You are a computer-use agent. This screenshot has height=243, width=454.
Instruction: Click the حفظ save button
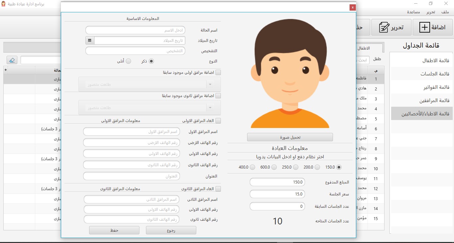(114, 230)
